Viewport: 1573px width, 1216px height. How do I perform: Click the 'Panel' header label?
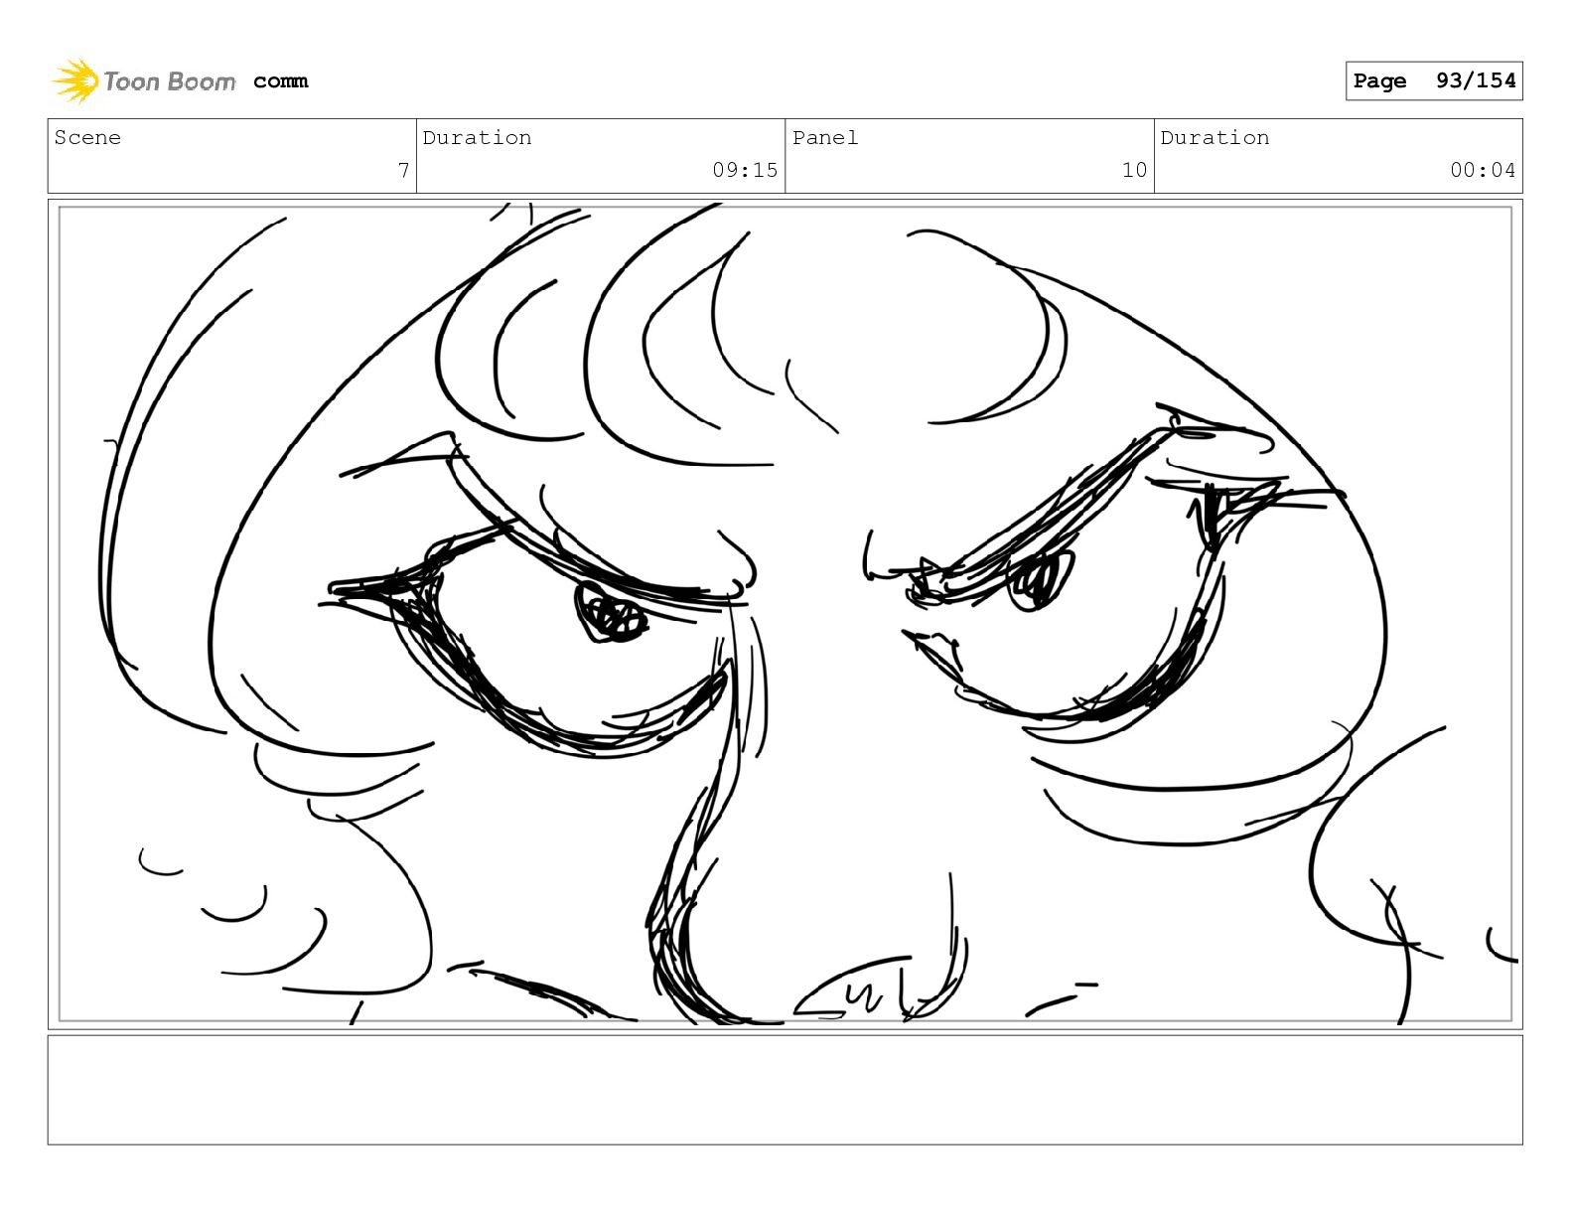825,137
